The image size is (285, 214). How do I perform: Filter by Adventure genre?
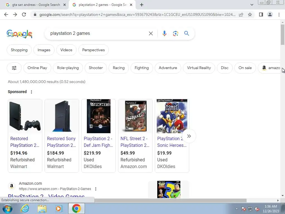tap(168, 68)
